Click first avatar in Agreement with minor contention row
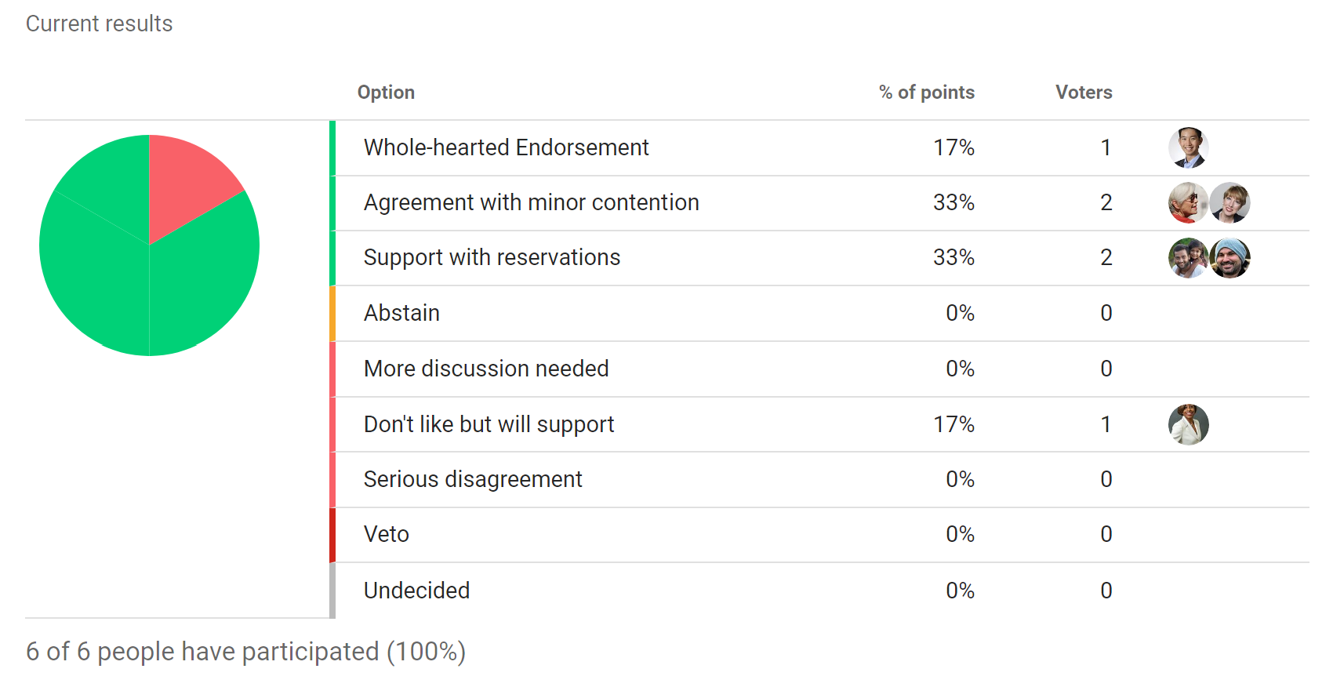Screen dimensions: 1333x687 [x=1189, y=202]
